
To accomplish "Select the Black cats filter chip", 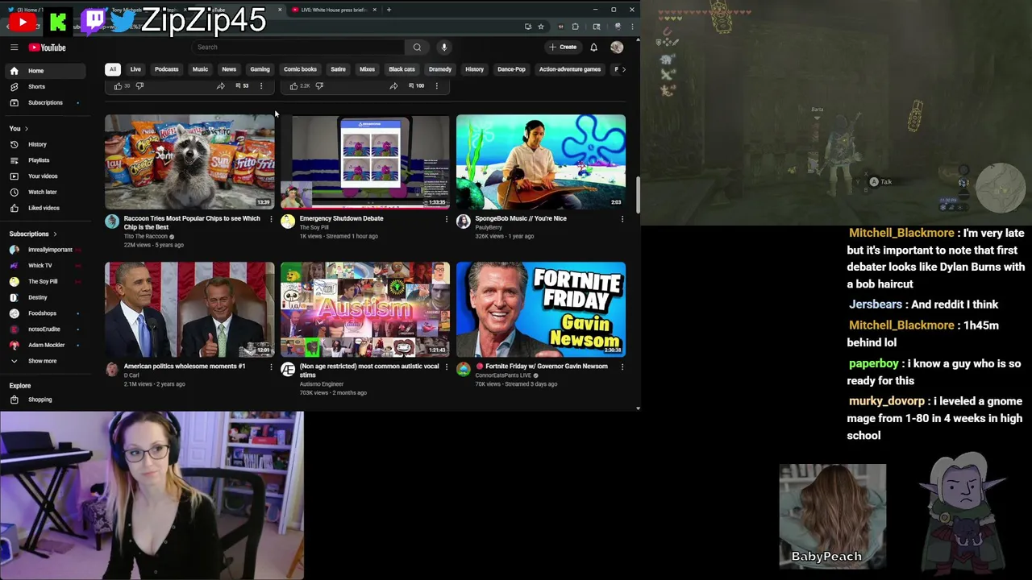I will [x=402, y=69].
